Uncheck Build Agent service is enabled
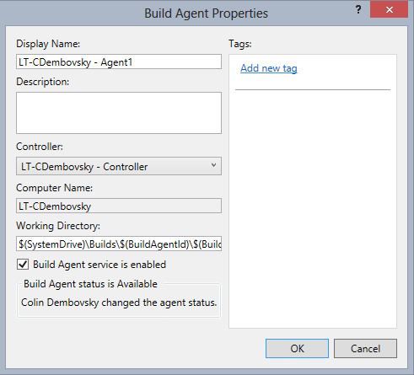The image size is (414, 375). click(x=23, y=265)
